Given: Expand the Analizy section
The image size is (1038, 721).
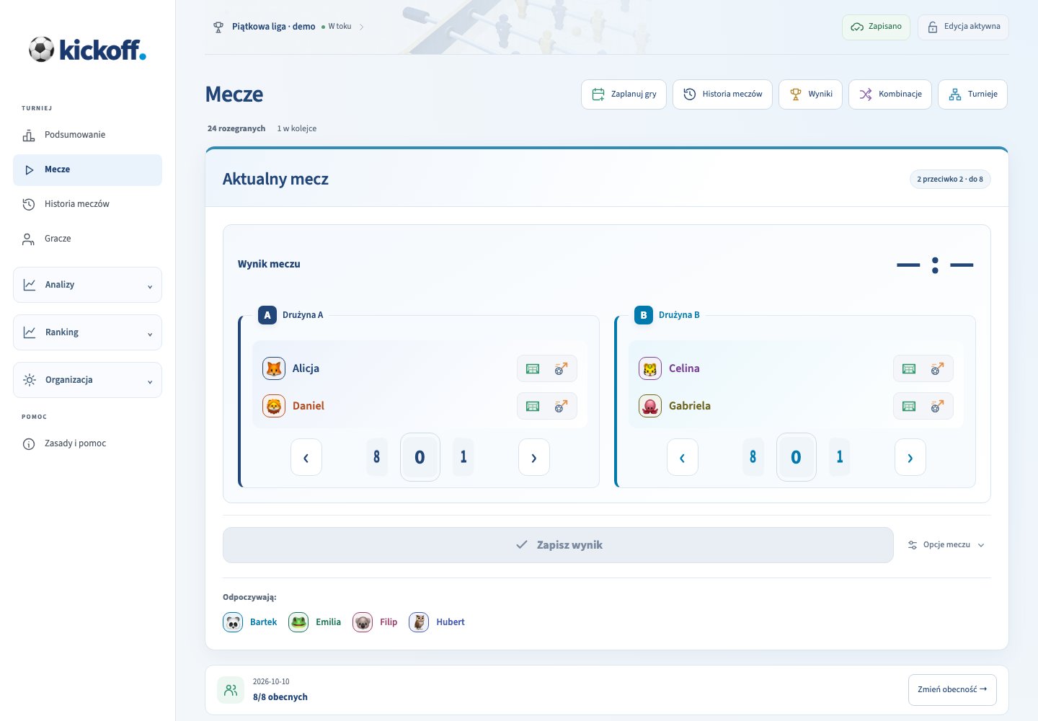Looking at the screenshot, I should tap(88, 285).
